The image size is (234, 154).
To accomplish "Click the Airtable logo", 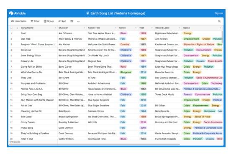I will [x=17, y=13].
